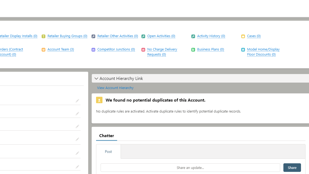Click the topmost pencil edit icon
The width and height of the screenshot is (309, 174).
pyautogui.click(x=77, y=101)
